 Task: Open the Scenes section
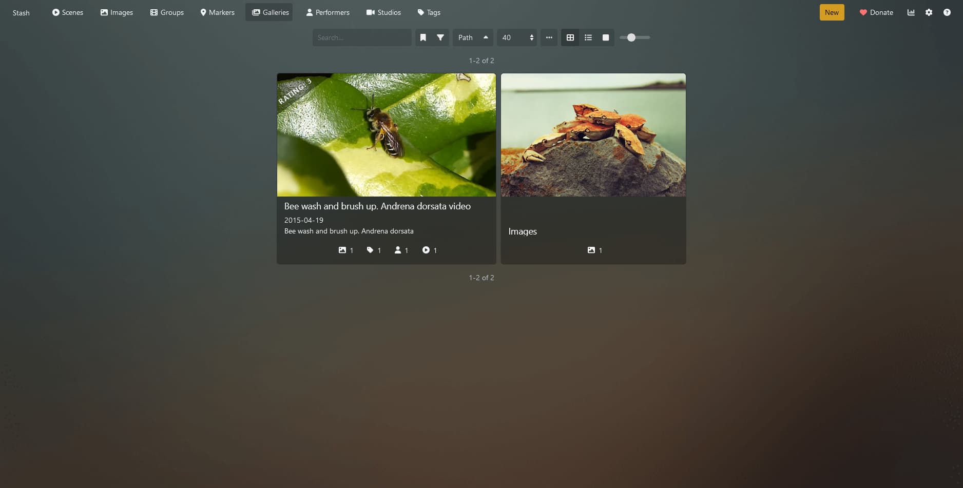pos(67,12)
